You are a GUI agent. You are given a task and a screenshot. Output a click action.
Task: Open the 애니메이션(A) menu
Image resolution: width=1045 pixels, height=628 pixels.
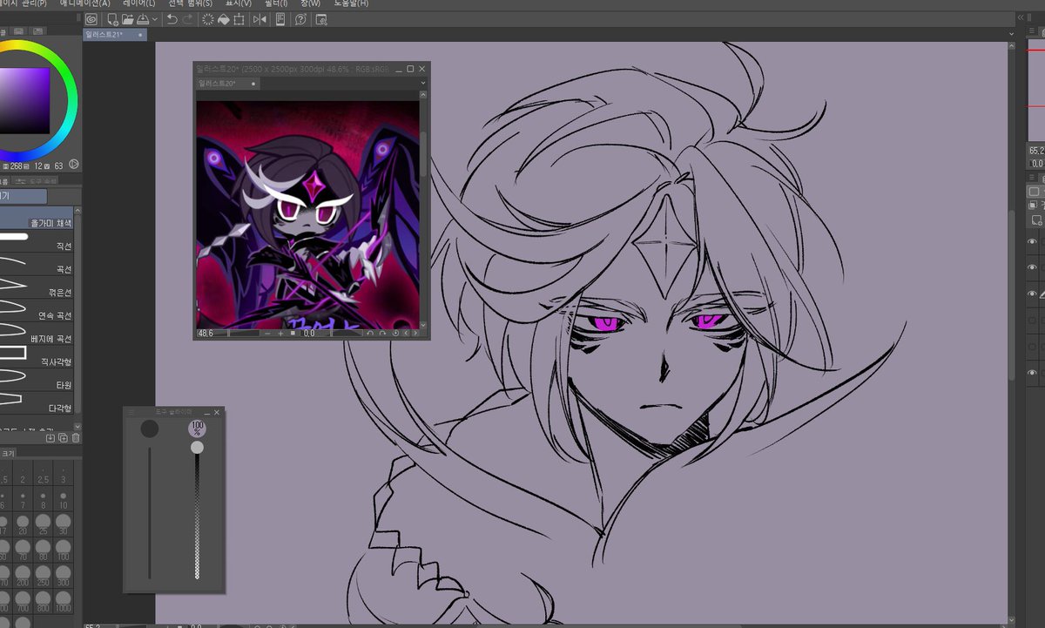click(x=84, y=3)
